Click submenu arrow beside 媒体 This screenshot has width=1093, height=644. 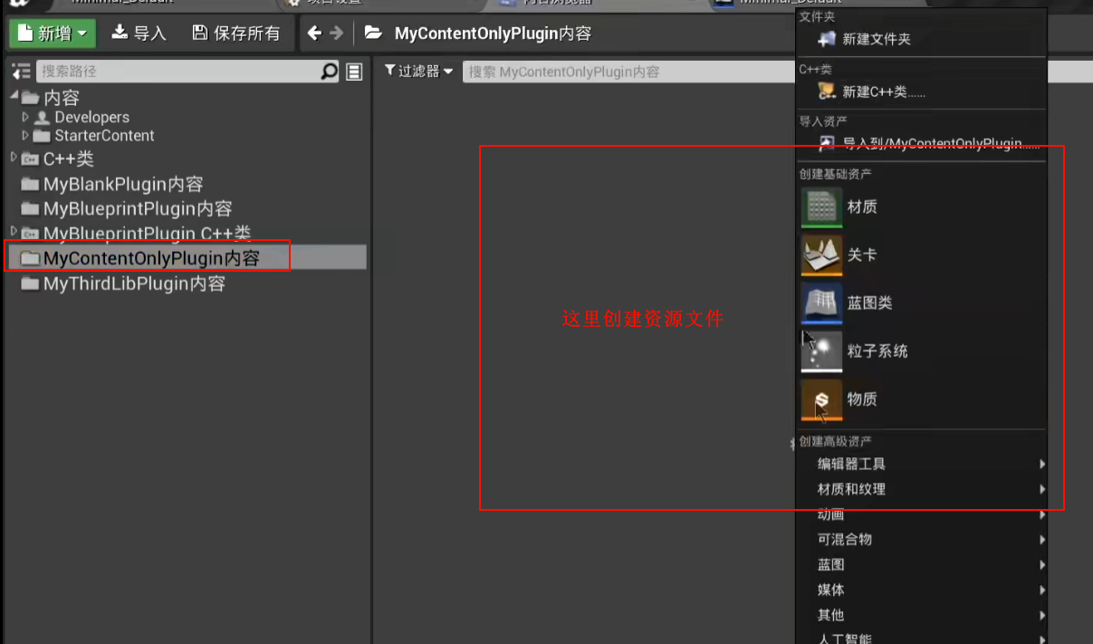click(x=1041, y=590)
